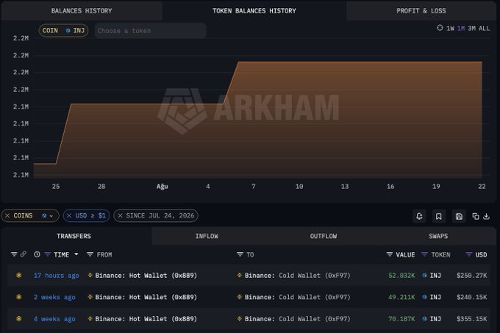Image resolution: width=500 pixels, height=333 pixels.
Task: Toggle TIME column sort arrow
Action: tap(76, 254)
